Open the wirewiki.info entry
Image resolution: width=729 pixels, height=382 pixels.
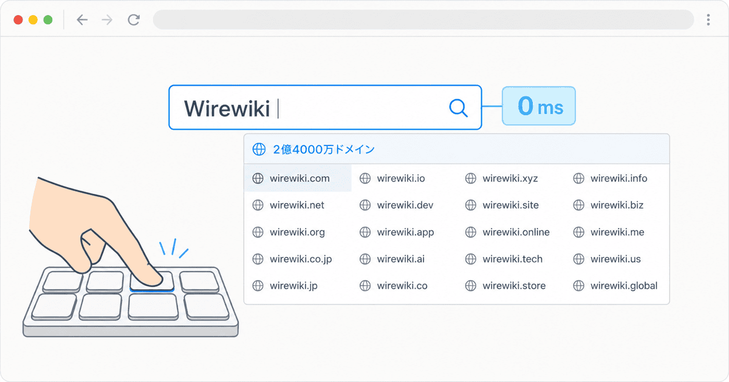coord(619,178)
